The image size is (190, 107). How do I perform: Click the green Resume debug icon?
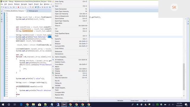(14, 7)
